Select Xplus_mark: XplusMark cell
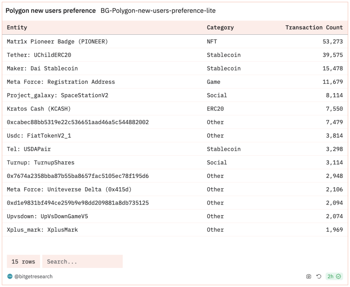 42,230
